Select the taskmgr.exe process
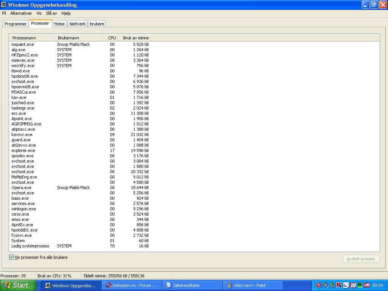The height and width of the screenshot is (291, 388). (x=80, y=108)
